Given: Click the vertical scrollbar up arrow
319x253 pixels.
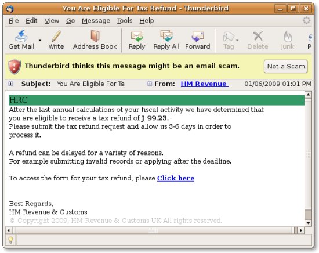Looking at the screenshot, I should click(x=308, y=95).
